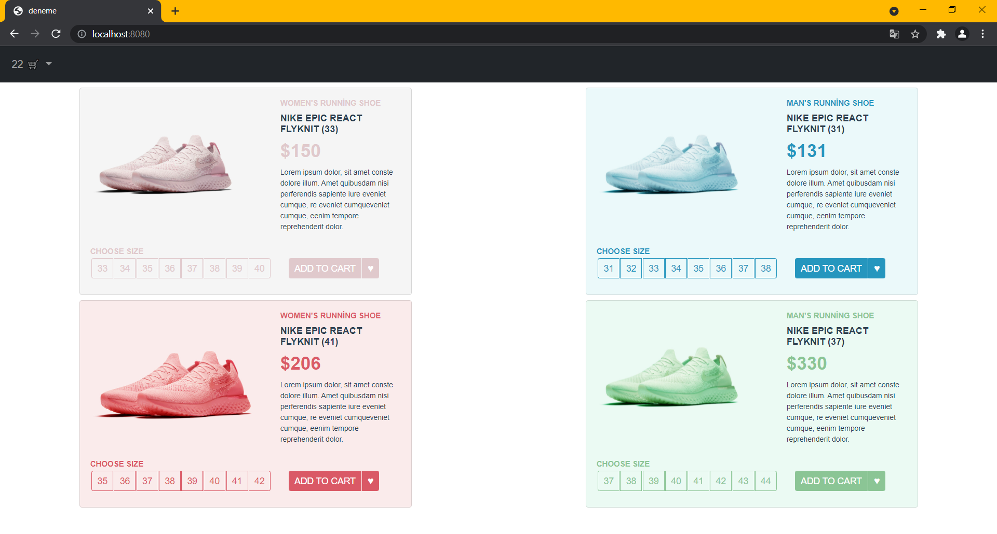Add the $131 blue shoe to cart

click(x=831, y=269)
